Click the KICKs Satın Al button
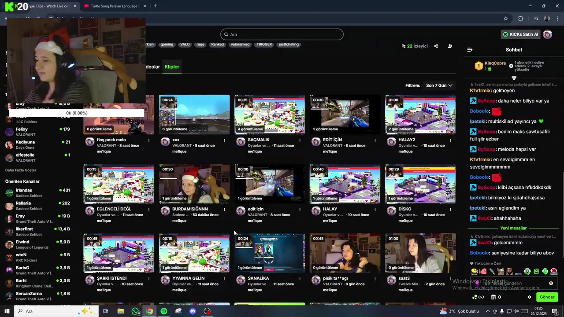 pyautogui.click(x=520, y=34)
